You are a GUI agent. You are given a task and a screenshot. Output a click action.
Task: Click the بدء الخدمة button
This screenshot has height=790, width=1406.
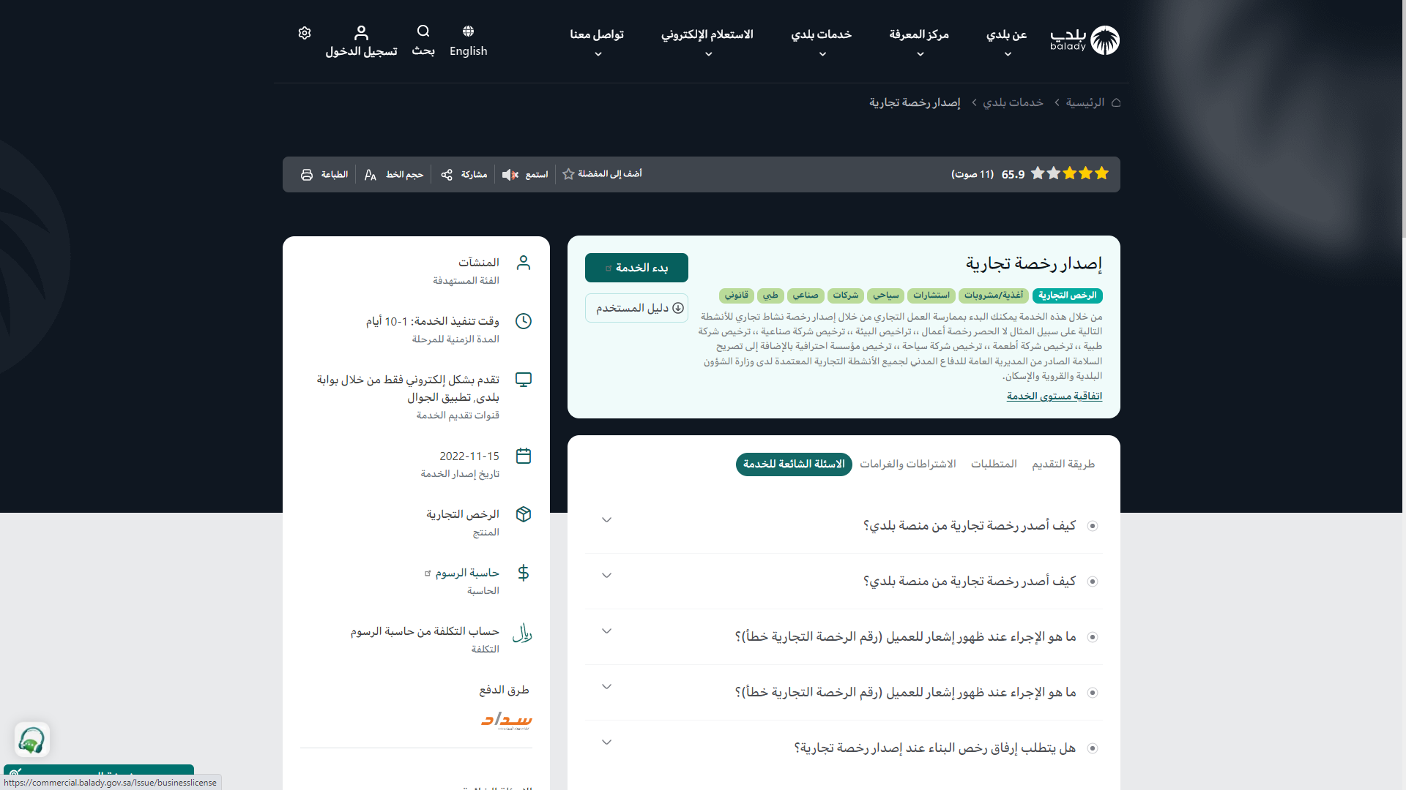pos(636,268)
